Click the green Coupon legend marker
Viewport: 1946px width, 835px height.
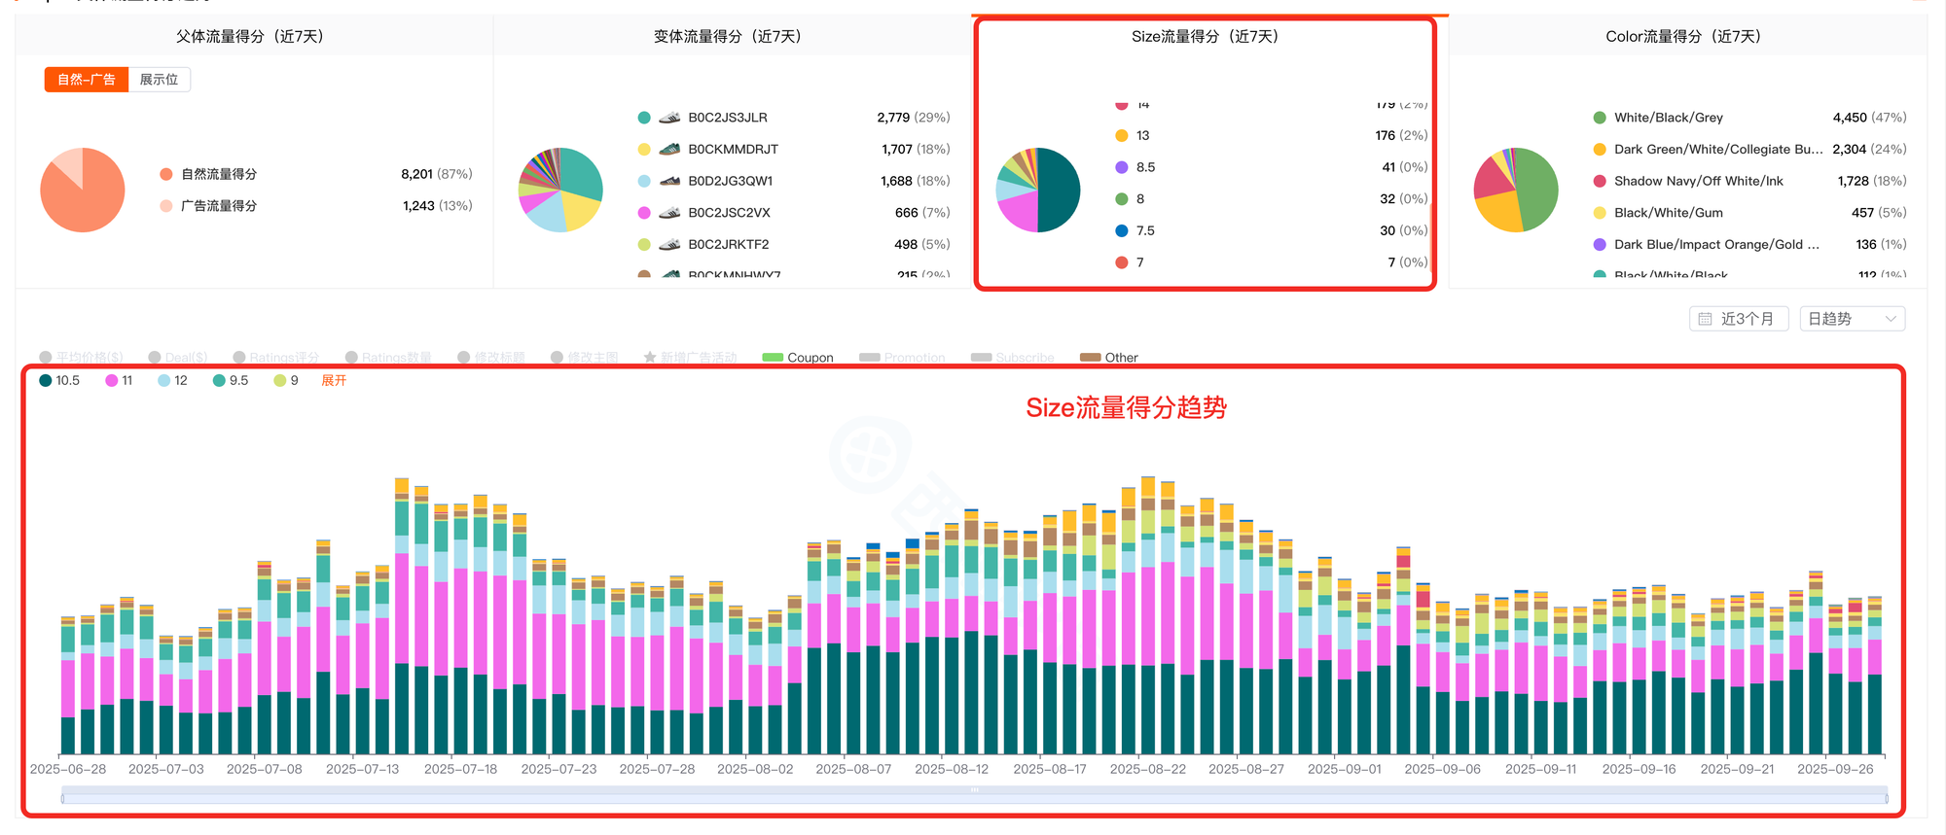pyautogui.click(x=773, y=358)
